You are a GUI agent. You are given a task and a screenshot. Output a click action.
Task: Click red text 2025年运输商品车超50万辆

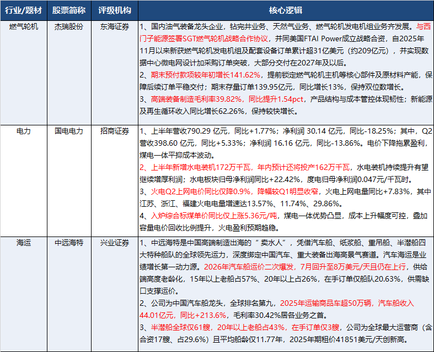point(325,304)
